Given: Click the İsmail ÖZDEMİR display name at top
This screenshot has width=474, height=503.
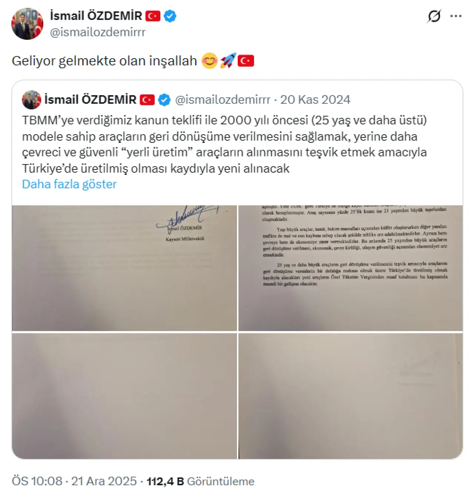Looking at the screenshot, I should click(96, 16).
